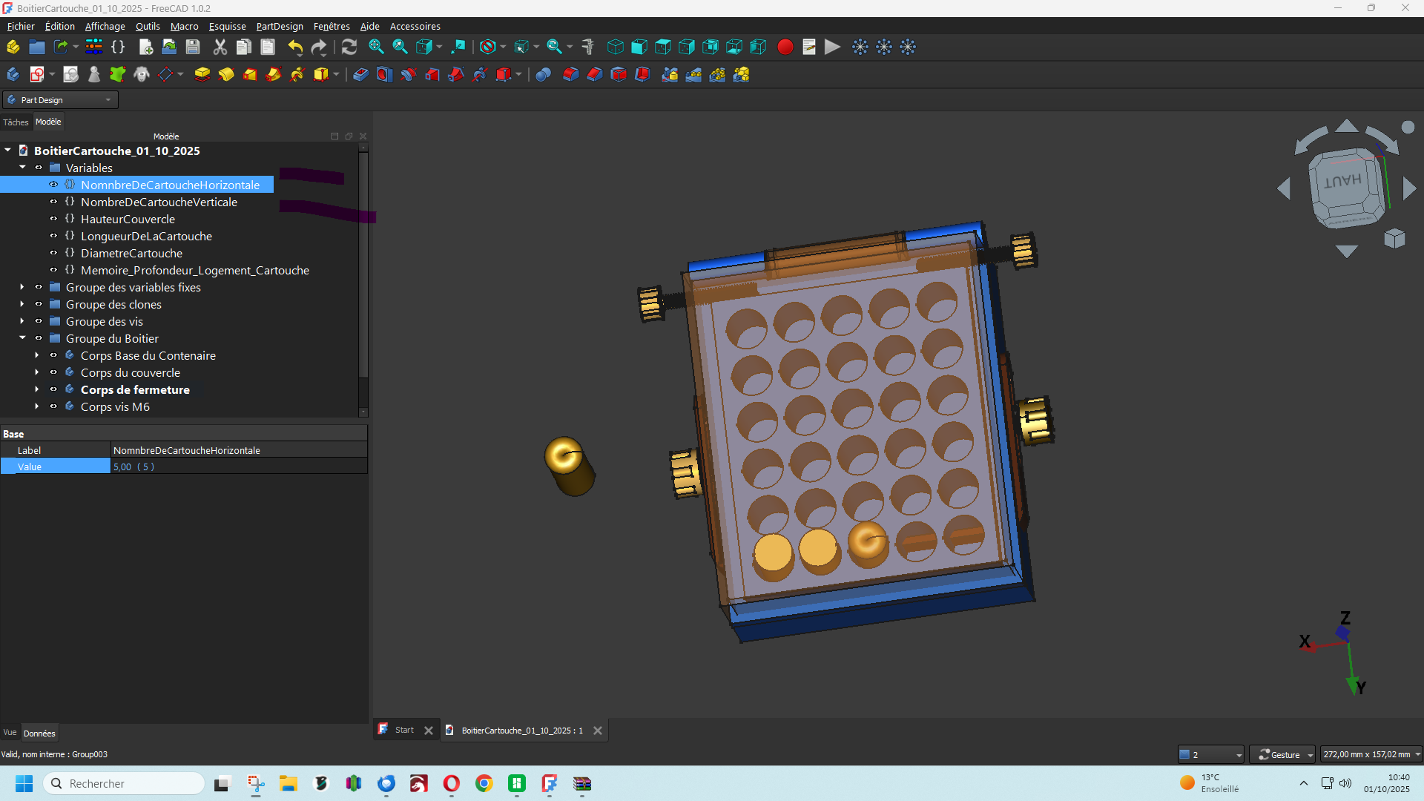Image resolution: width=1424 pixels, height=801 pixels.
Task: Click the Fit all zoom icon
Action: [x=376, y=47]
